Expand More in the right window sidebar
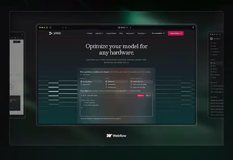The image size is (233, 160). click(x=213, y=78)
